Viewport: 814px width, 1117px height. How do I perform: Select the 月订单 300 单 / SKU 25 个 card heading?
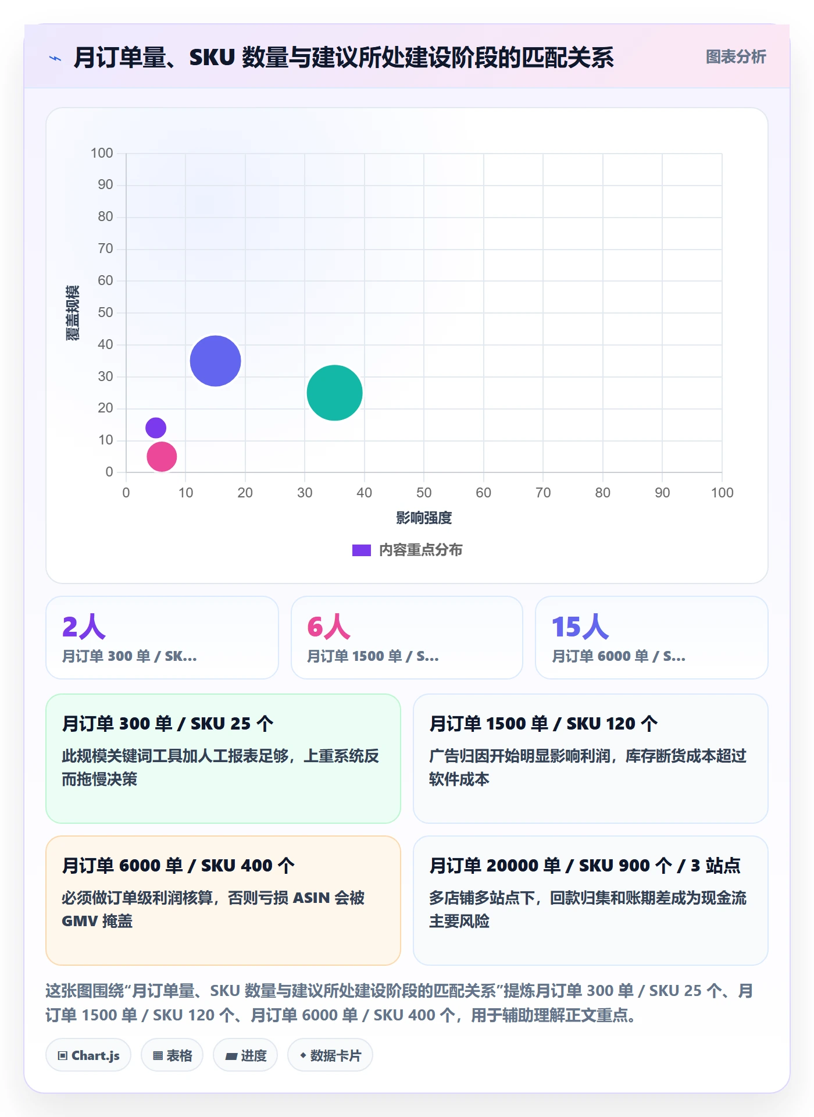click(x=167, y=724)
